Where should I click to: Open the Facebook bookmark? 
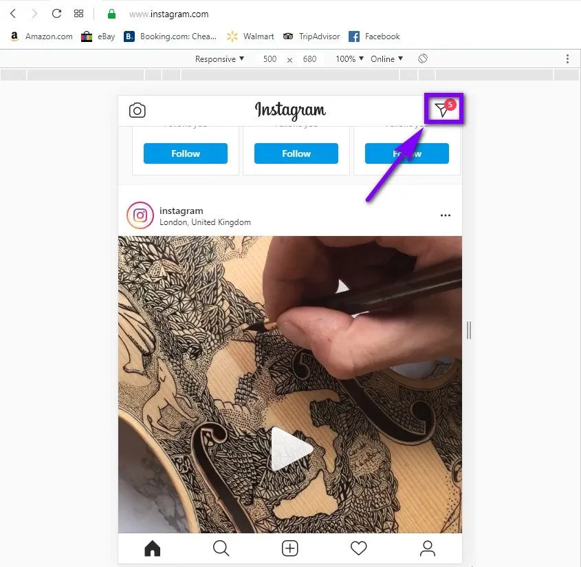point(375,36)
